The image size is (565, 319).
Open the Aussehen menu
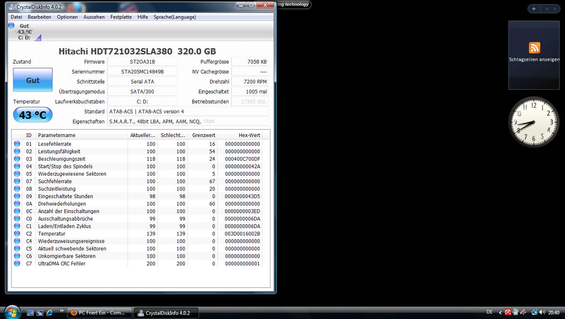coord(94,17)
